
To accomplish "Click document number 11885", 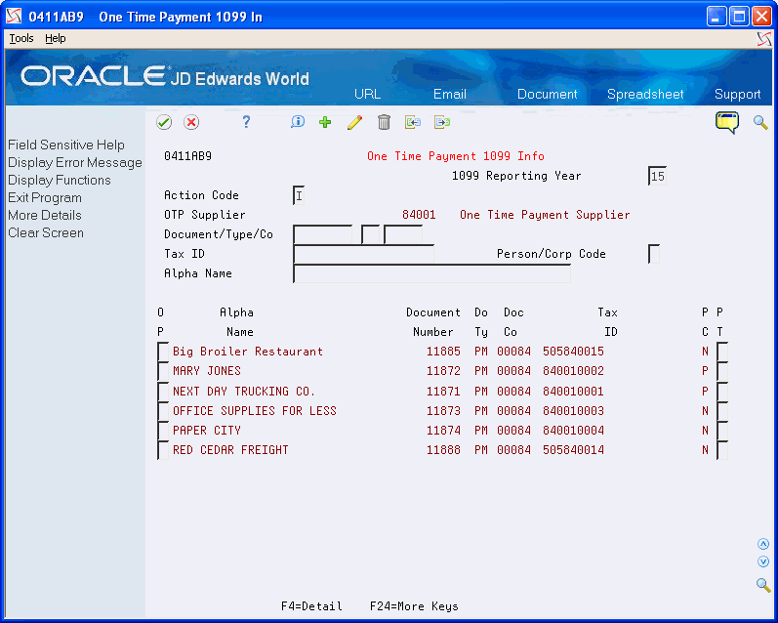I will (443, 352).
